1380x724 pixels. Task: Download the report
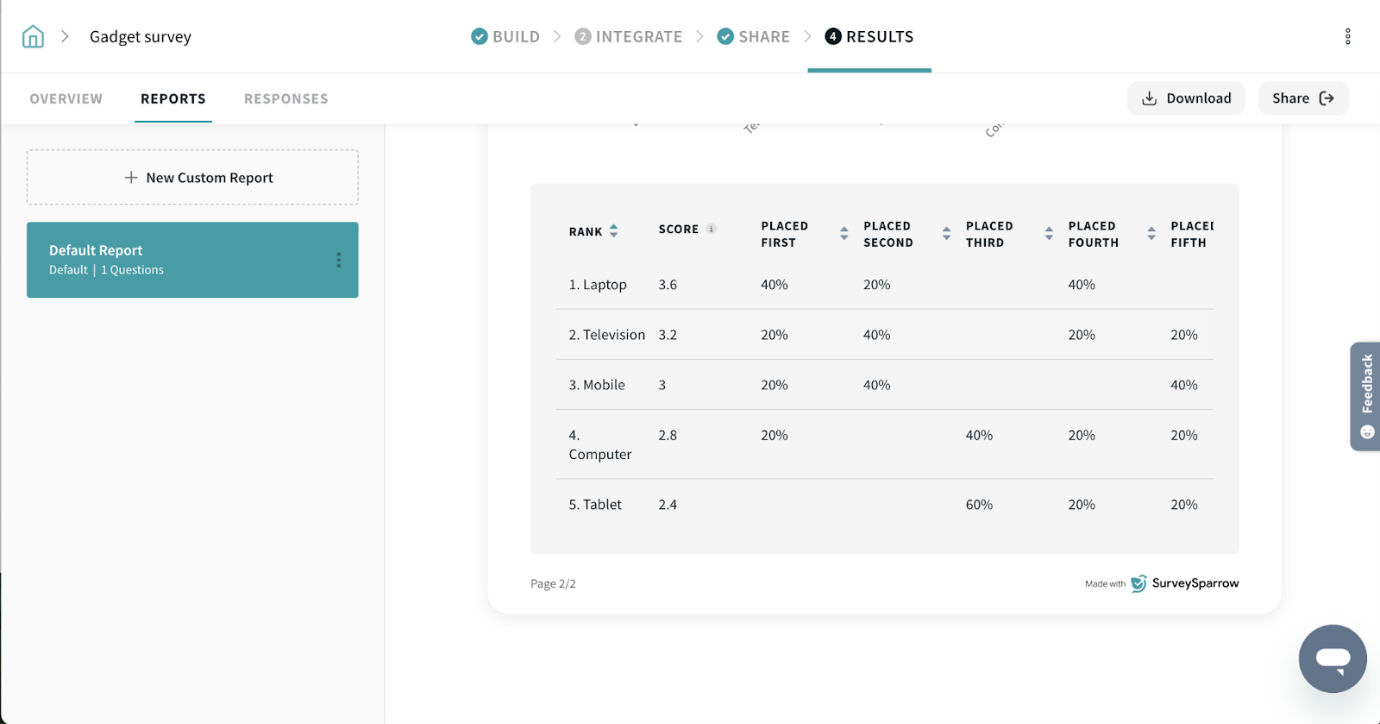1186,98
